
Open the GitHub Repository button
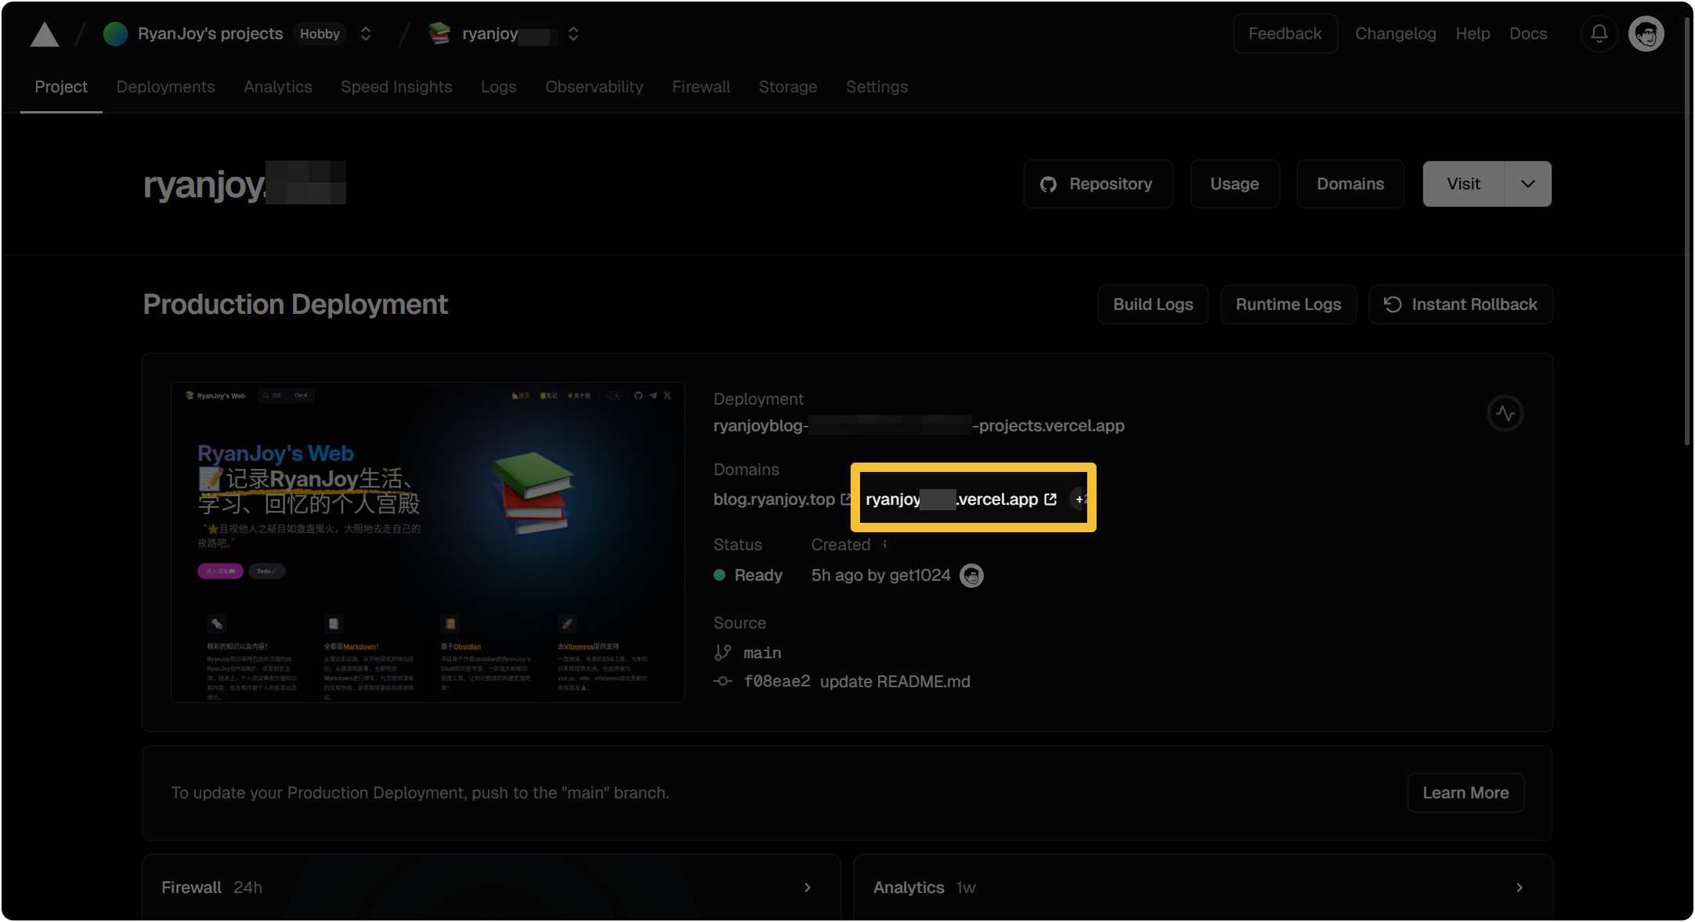point(1097,184)
